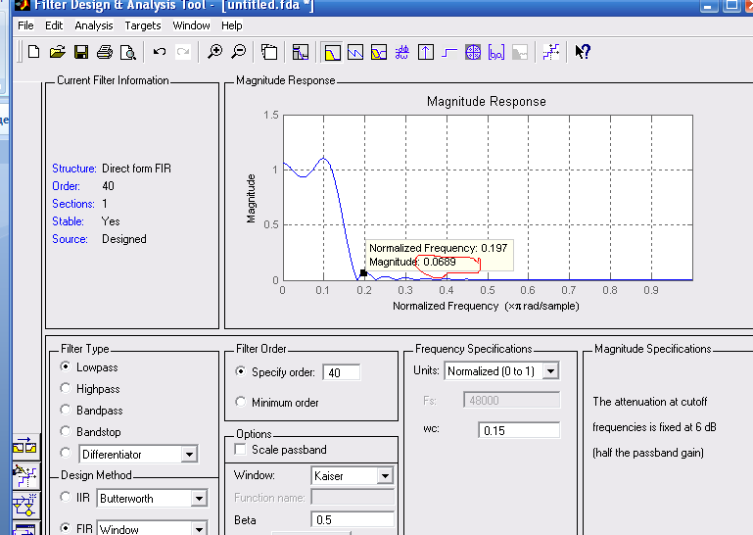Viewport: 753px width, 535px height.
Task: Switch to the Phase Response analysis icon
Action: point(355,52)
